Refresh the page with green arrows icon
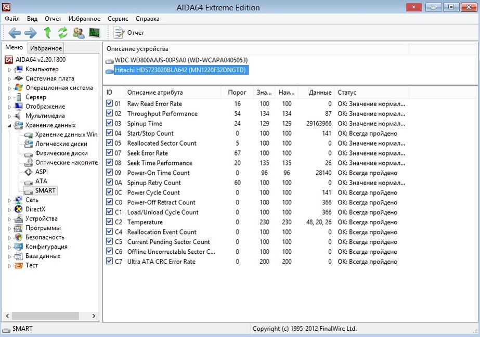 [63, 32]
